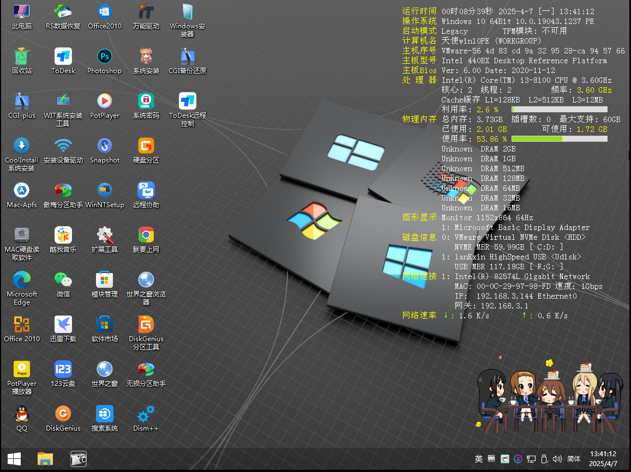Viewport: 631px width, 472px height.
Task: Launch the Office2010 shortcut
Action: click(x=105, y=17)
